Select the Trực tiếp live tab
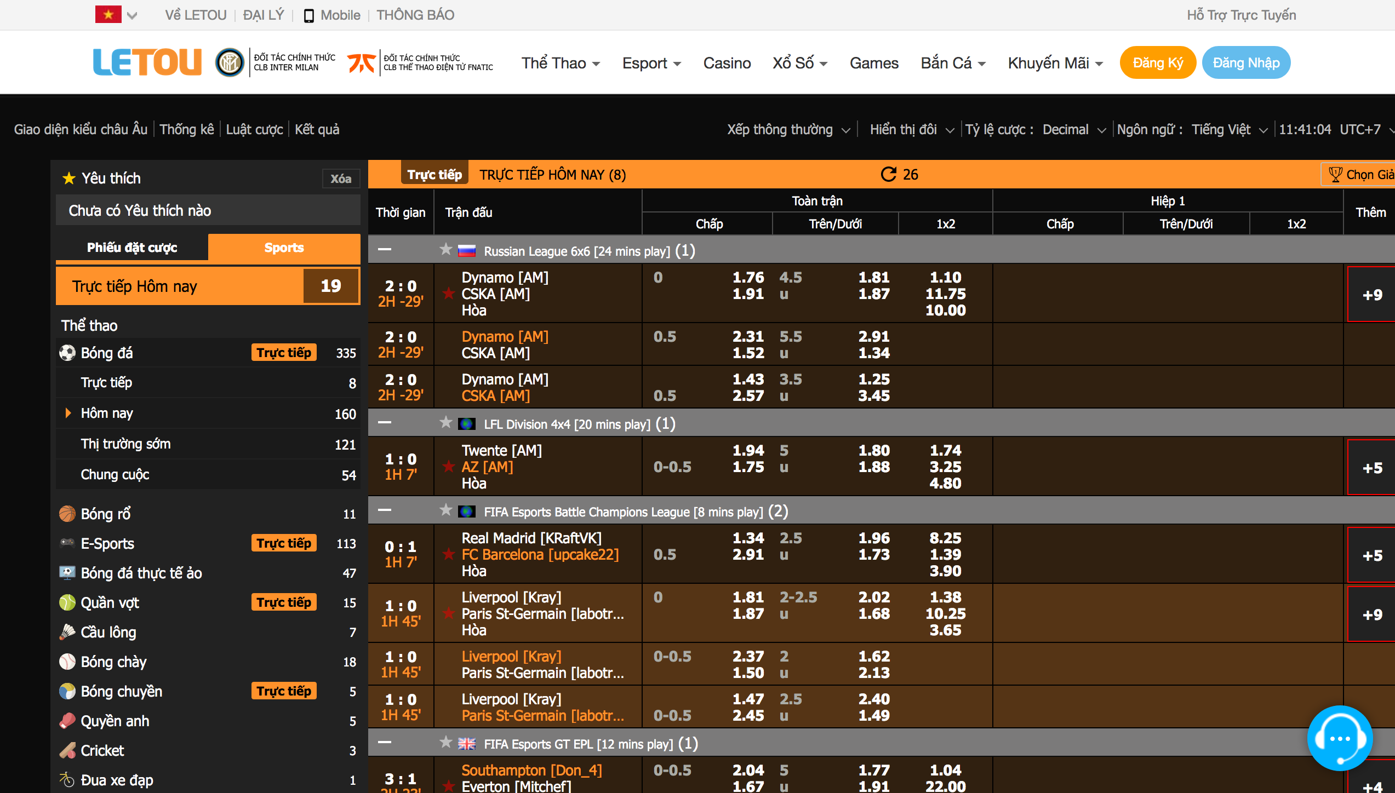The height and width of the screenshot is (793, 1395). coord(434,174)
